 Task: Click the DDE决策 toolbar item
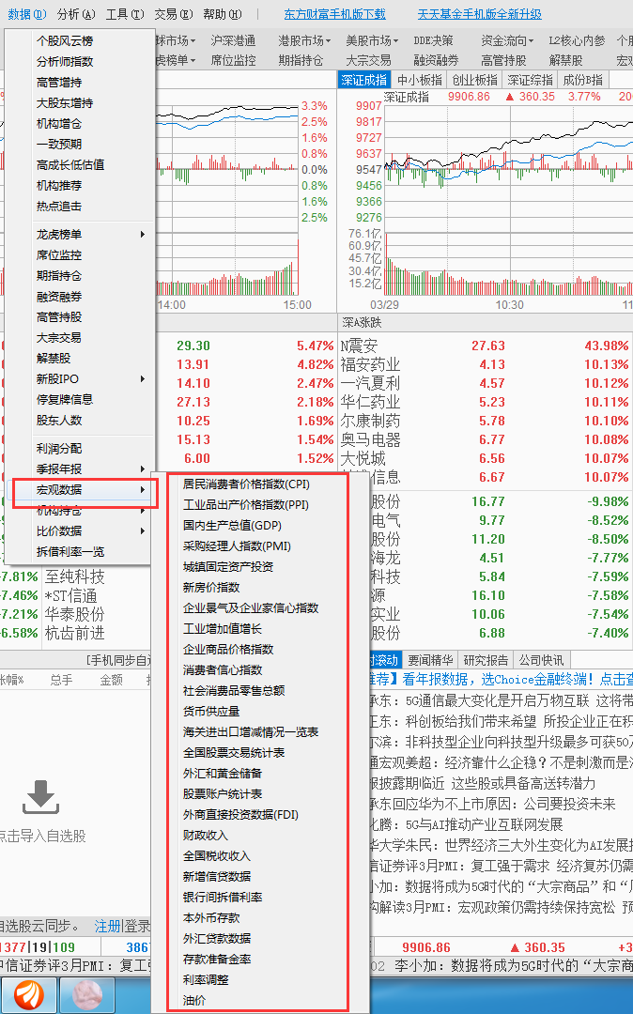(x=433, y=40)
